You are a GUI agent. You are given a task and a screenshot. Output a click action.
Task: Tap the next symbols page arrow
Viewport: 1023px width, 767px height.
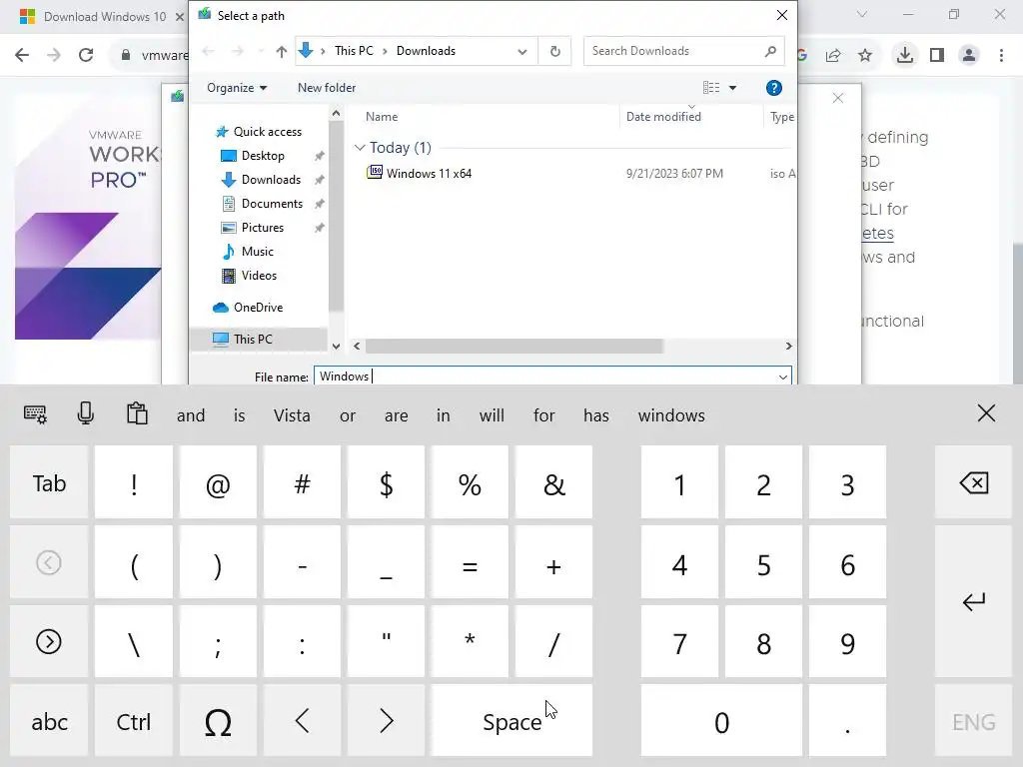click(x=49, y=642)
